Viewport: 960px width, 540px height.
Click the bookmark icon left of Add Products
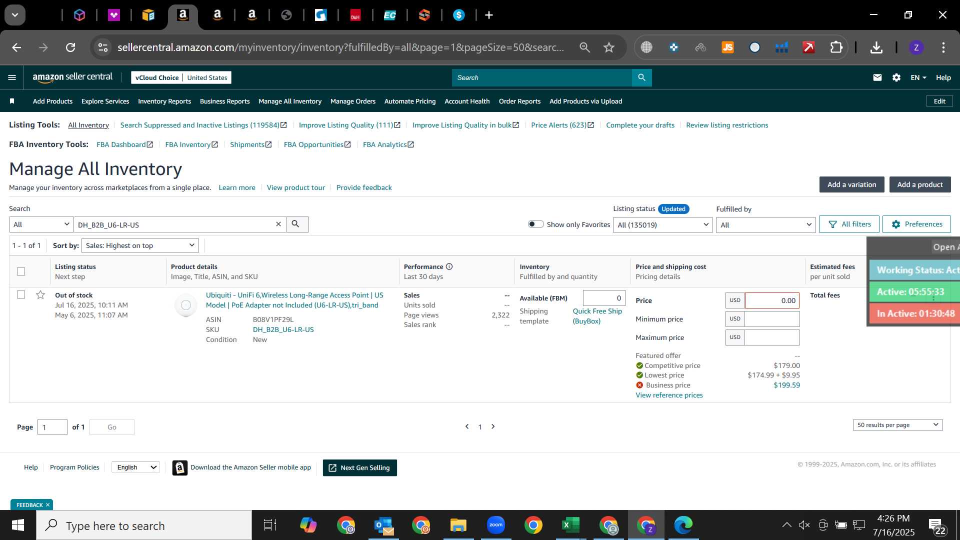tap(12, 101)
